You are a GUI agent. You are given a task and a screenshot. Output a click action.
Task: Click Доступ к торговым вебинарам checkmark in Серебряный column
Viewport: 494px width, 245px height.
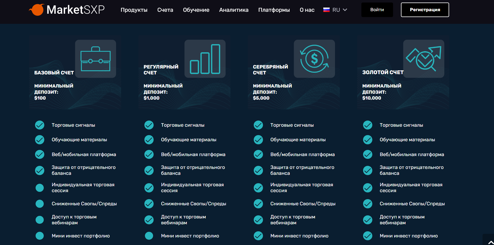[x=258, y=220]
